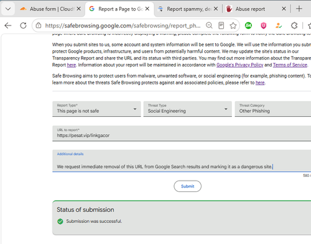Switch to the Report a Page to Google tab
This screenshot has width=311, height=244.
(x=119, y=9)
